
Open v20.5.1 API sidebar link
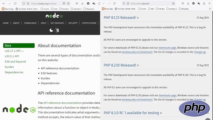(x=12, y=56)
